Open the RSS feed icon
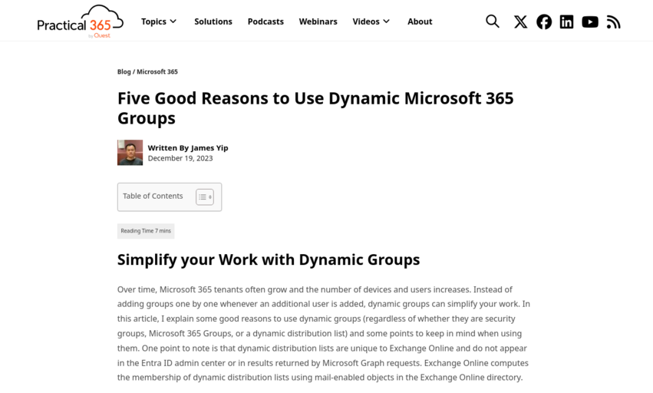653x393 pixels. click(x=613, y=21)
